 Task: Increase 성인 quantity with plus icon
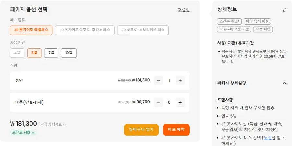pyautogui.click(x=180, y=80)
